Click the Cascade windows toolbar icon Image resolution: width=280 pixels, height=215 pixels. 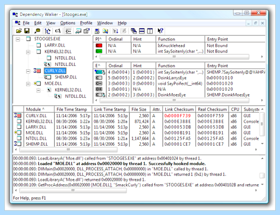coord(133,31)
